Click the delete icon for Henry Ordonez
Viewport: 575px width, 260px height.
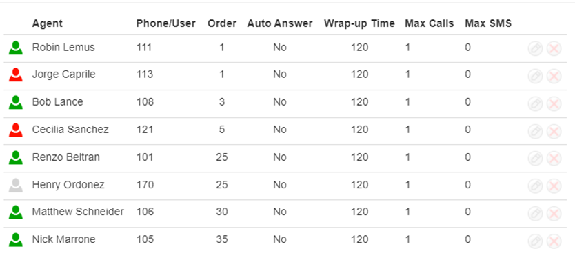554,186
